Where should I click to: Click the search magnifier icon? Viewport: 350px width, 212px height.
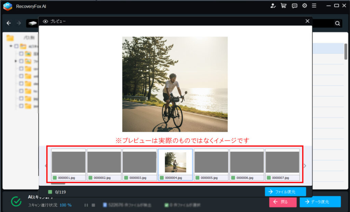point(337,23)
